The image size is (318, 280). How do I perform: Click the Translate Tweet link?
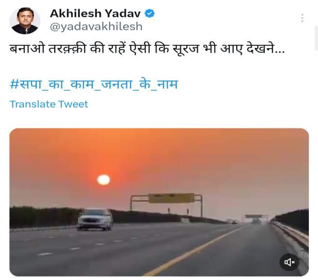click(49, 104)
